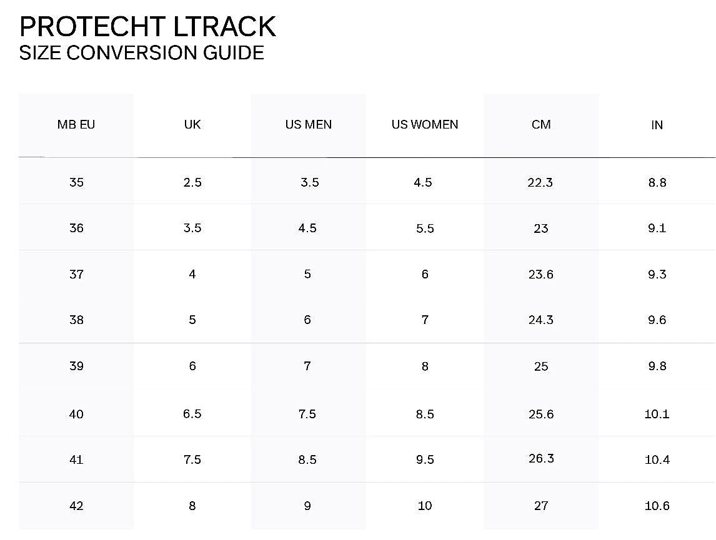716x540 pixels.
Task: Click the CM column header
Action: (x=541, y=124)
